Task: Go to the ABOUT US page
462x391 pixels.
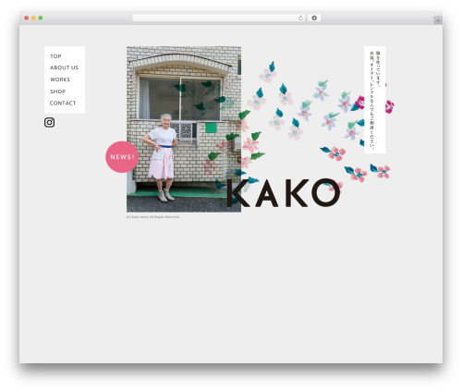Action: [x=64, y=67]
